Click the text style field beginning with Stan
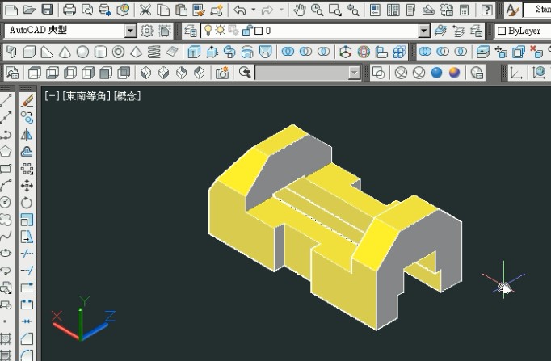The image size is (551, 361). click(537, 10)
